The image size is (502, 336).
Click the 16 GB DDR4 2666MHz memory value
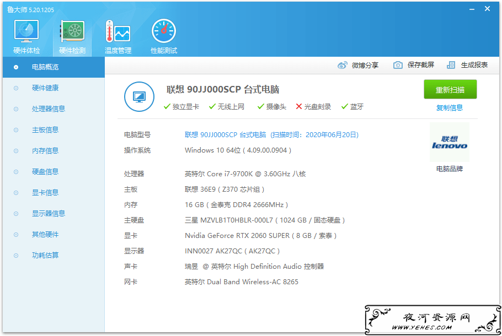[x=236, y=204]
